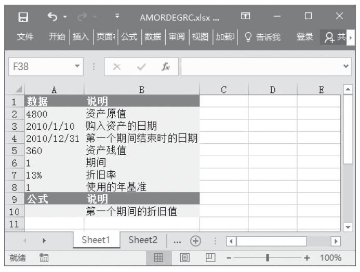Click the zoom slider handle
Screen dimensions: 360x272
(268, 257)
